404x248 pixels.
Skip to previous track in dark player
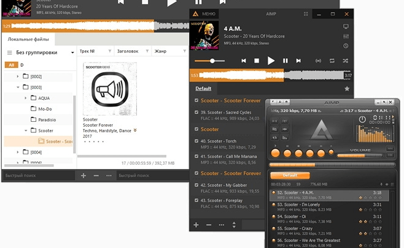point(244,61)
